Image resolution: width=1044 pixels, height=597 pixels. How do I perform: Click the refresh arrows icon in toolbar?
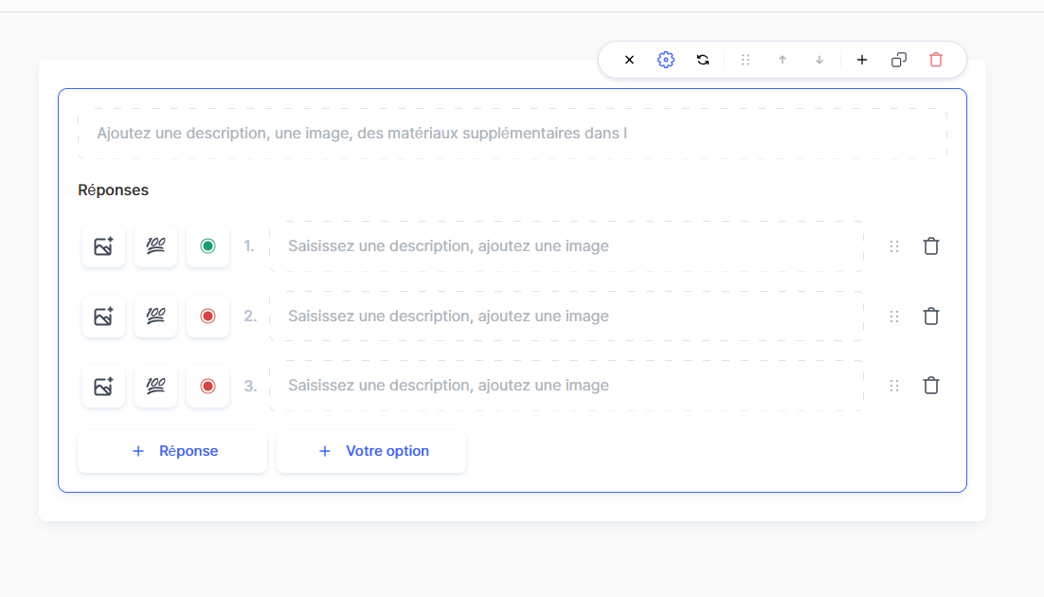703,60
